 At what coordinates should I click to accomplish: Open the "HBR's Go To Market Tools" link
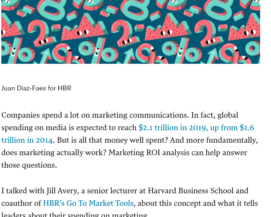(x=88, y=203)
